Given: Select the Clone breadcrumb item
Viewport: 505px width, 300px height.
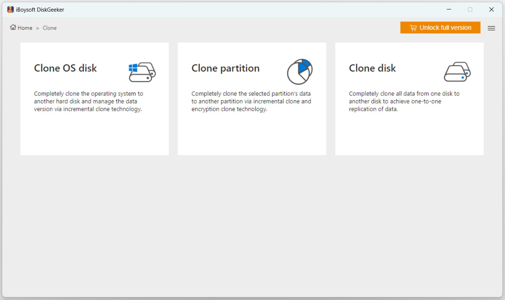Looking at the screenshot, I should pos(50,28).
